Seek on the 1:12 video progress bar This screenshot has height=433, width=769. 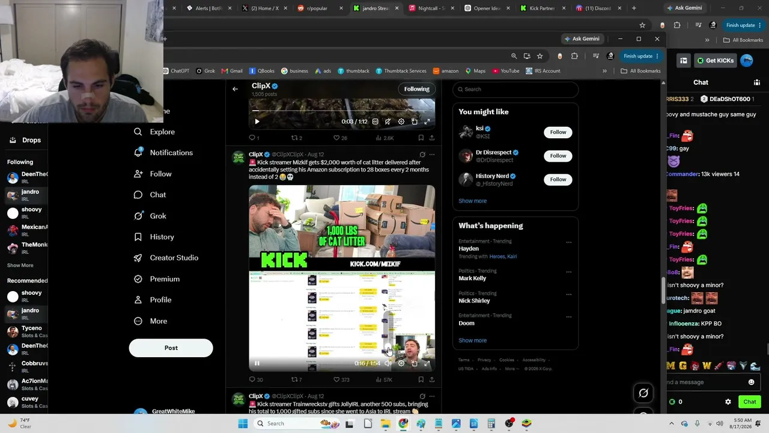tap(342, 111)
